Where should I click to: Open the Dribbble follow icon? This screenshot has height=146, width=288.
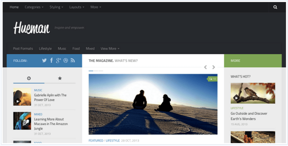(66, 60)
